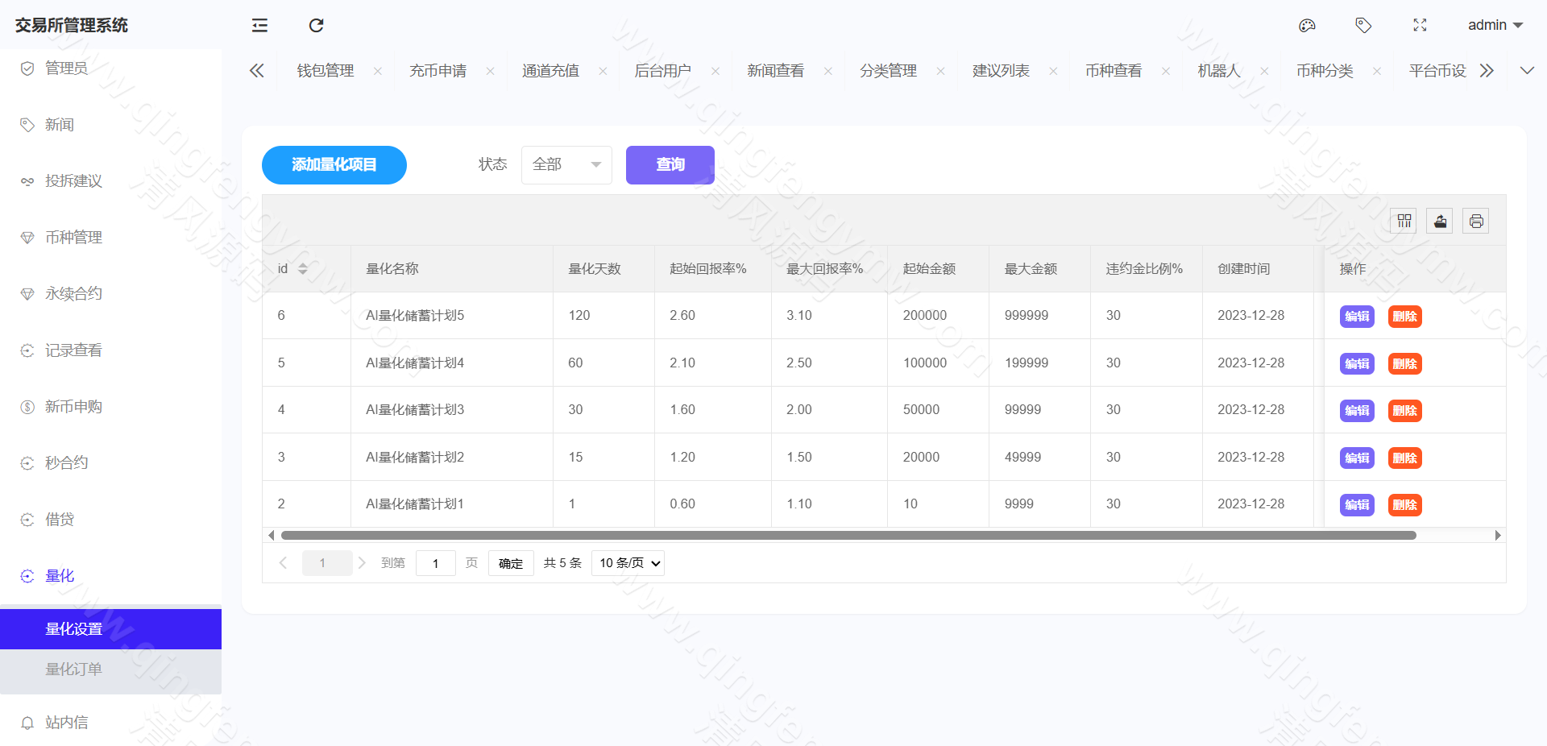Open the theme palette settings icon
Viewport: 1547px width, 746px height.
coord(1307,25)
